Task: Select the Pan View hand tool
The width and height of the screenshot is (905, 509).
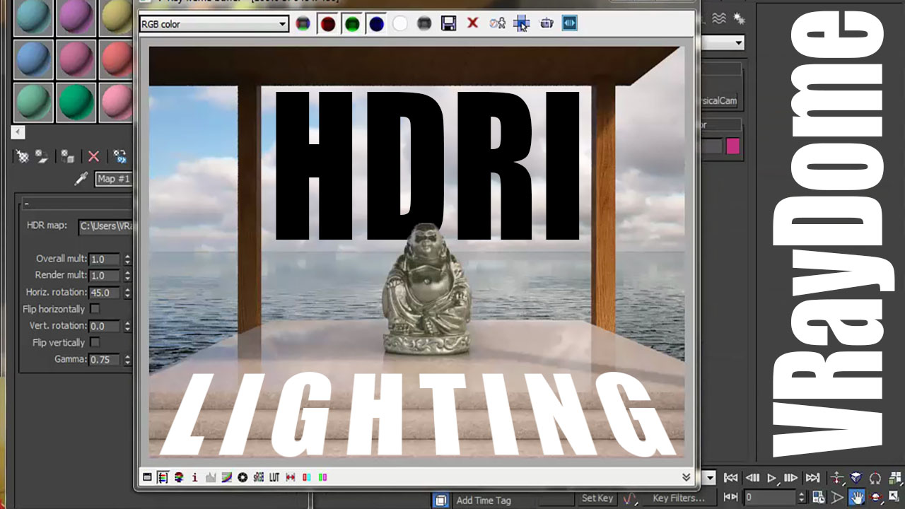Action: (x=856, y=498)
